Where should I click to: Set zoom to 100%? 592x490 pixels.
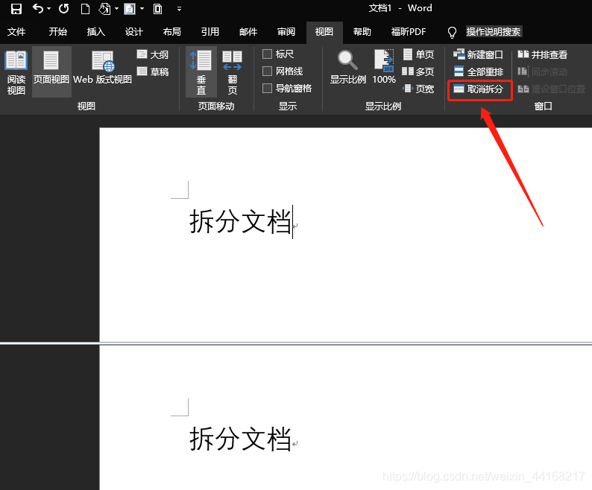click(384, 67)
